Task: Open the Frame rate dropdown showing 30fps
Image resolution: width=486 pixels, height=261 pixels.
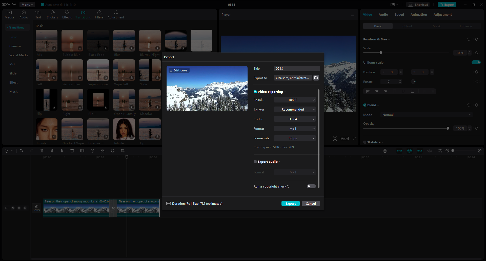Action: click(x=295, y=138)
